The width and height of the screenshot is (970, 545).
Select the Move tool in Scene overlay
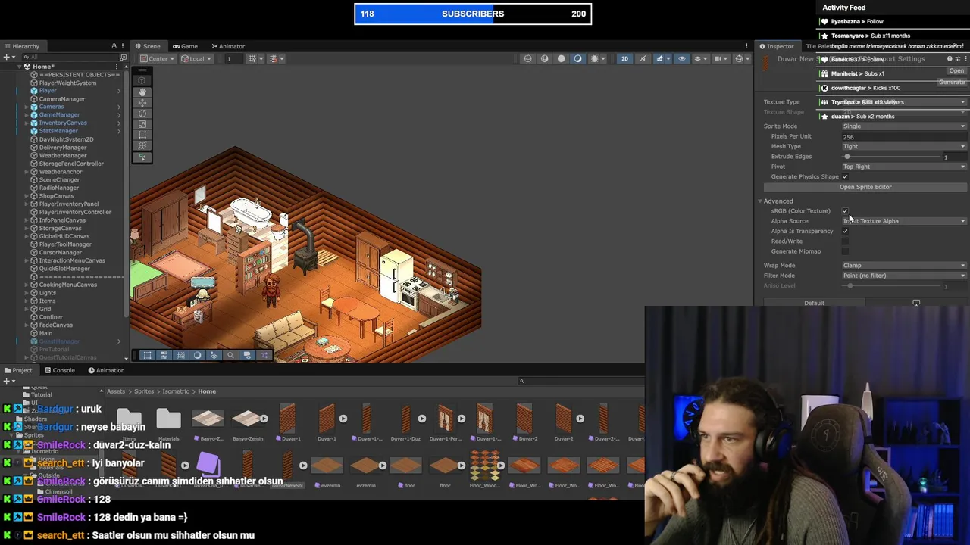(x=142, y=102)
